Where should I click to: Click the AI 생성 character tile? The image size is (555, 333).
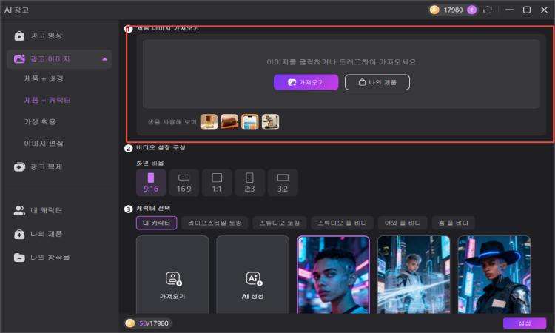[x=253, y=275]
